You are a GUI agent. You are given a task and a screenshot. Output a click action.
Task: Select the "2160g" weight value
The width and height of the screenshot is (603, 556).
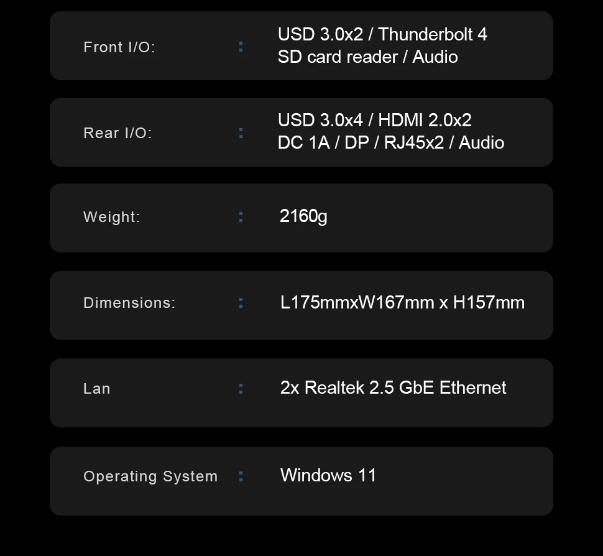[x=303, y=216]
